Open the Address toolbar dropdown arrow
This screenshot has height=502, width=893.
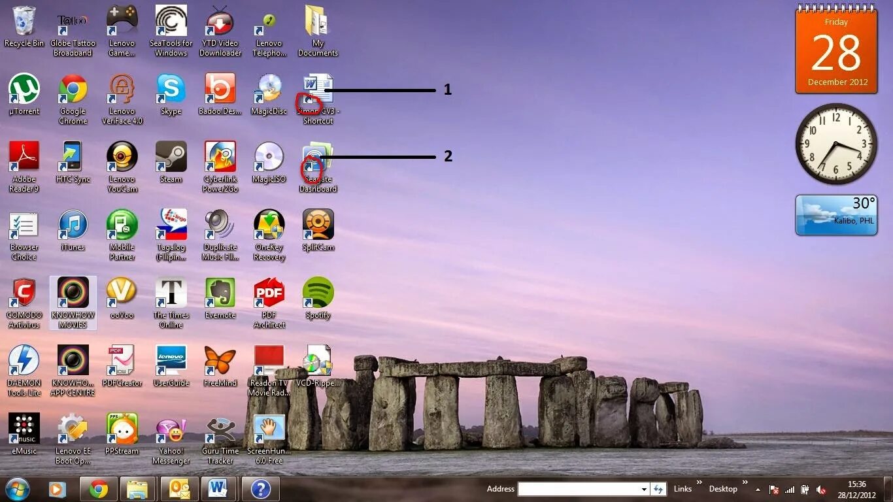pos(644,489)
